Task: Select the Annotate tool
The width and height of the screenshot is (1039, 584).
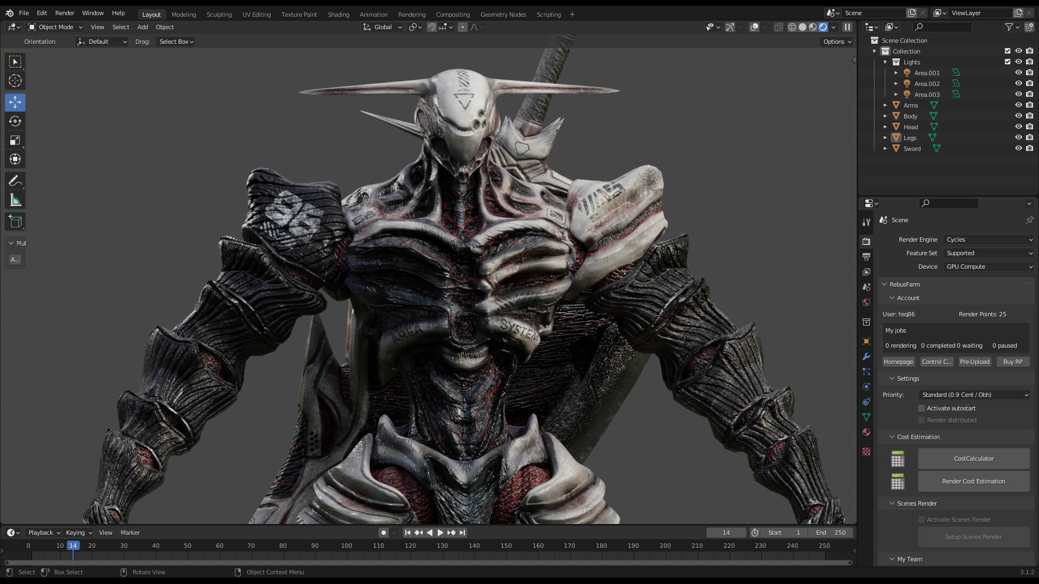Action: 15,181
